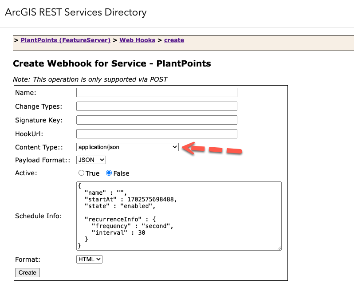Go to the Web Hooks breadcrumb link

pos(138,40)
